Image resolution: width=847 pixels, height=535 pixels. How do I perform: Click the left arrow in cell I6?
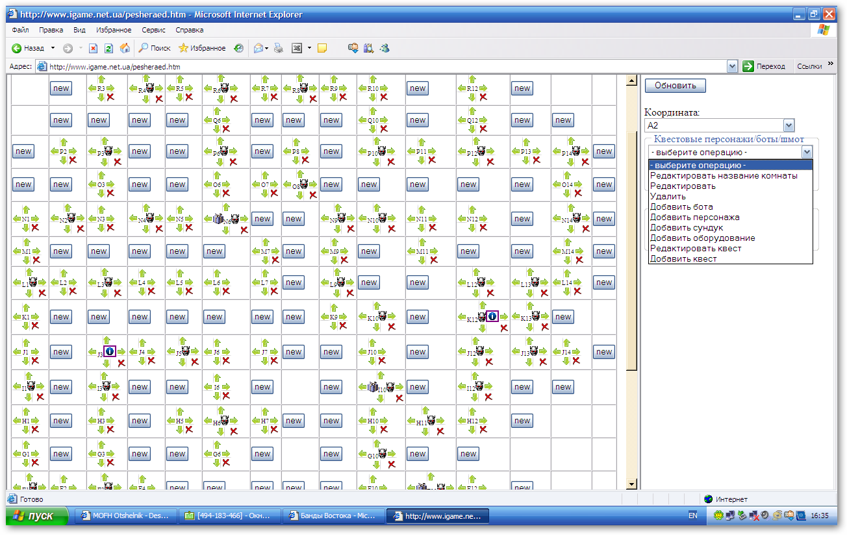pos(208,386)
